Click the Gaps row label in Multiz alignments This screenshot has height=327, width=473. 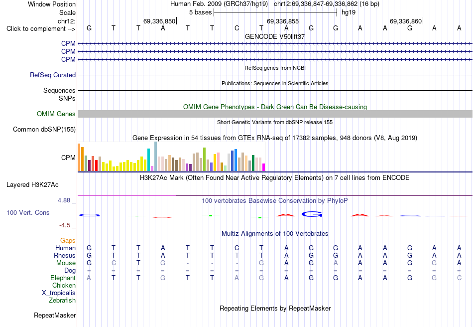pyautogui.click(x=68, y=241)
